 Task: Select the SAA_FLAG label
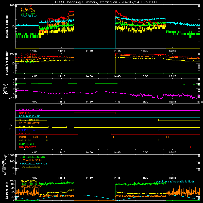point(25,133)
